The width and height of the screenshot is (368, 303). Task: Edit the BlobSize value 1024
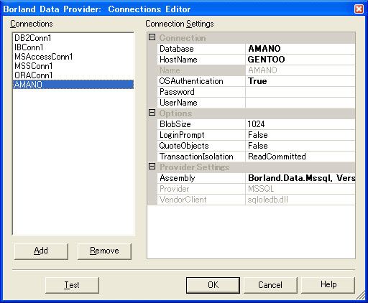coord(300,124)
